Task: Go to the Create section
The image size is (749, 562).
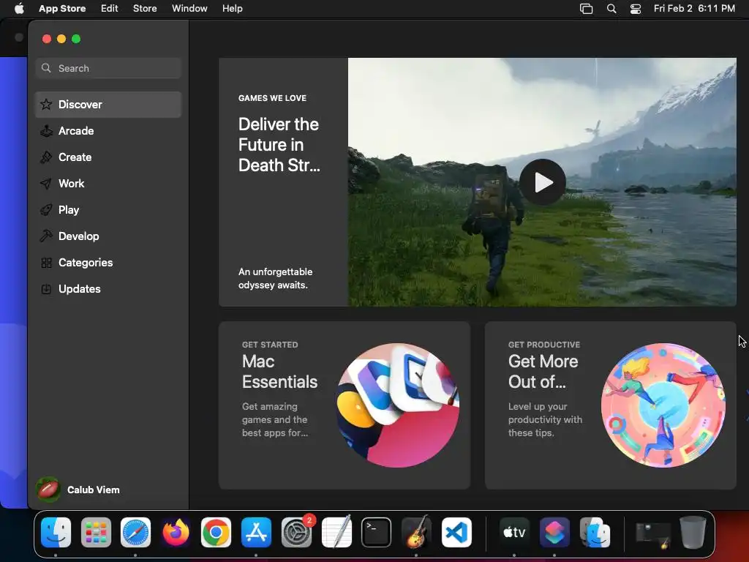Action: click(108, 157)
